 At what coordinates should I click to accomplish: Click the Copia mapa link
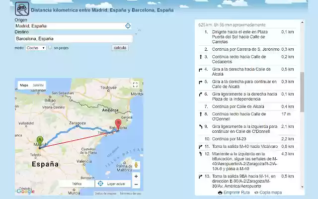(x=270, y=193)
